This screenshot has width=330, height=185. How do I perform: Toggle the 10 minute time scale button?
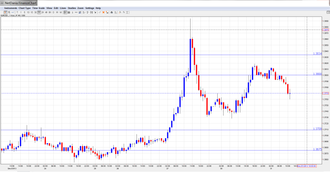click(28, 12)
